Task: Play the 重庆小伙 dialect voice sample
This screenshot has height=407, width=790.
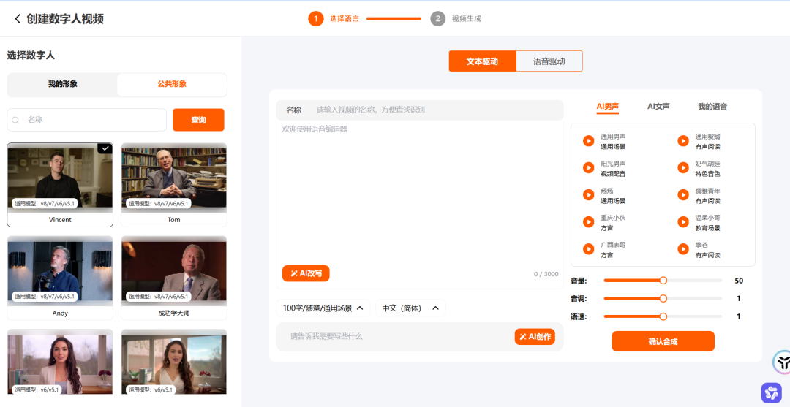Action: coord(588,222)
